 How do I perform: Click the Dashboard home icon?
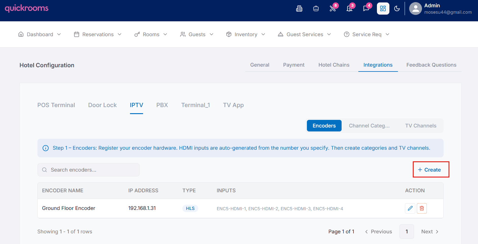(21, 34)
